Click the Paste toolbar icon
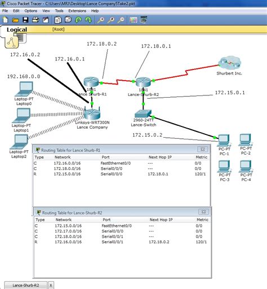The height and width of the screenshot is (289, 267). point(68,20)
